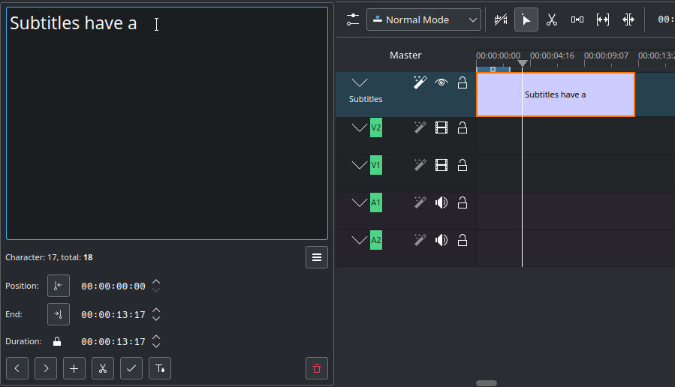
Task: Set subtitle start position to cursor
Action: tap(59, 286)
